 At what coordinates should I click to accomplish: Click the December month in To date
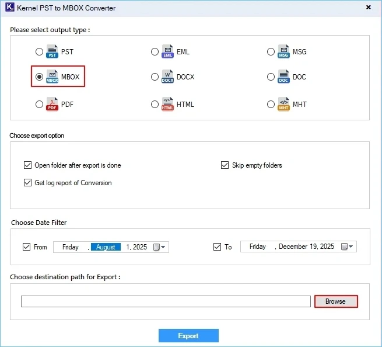pos(293,247)
